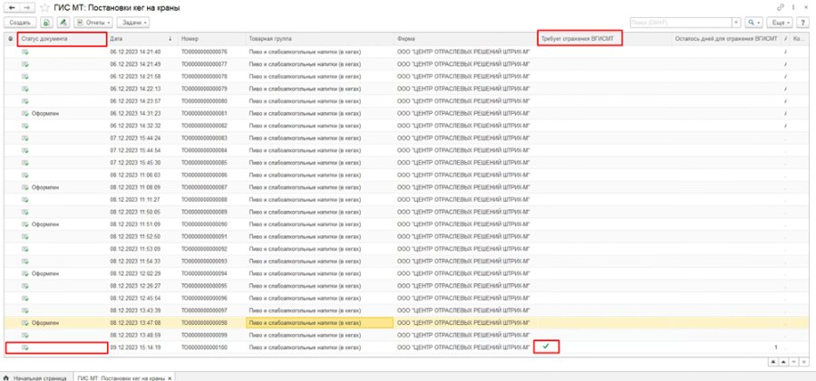
Task: Open help with the question mark button
Action: tap(804, 23)
